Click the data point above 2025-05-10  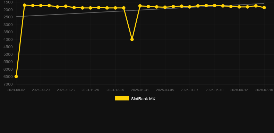pyautogui.click(x=215, y=6)
